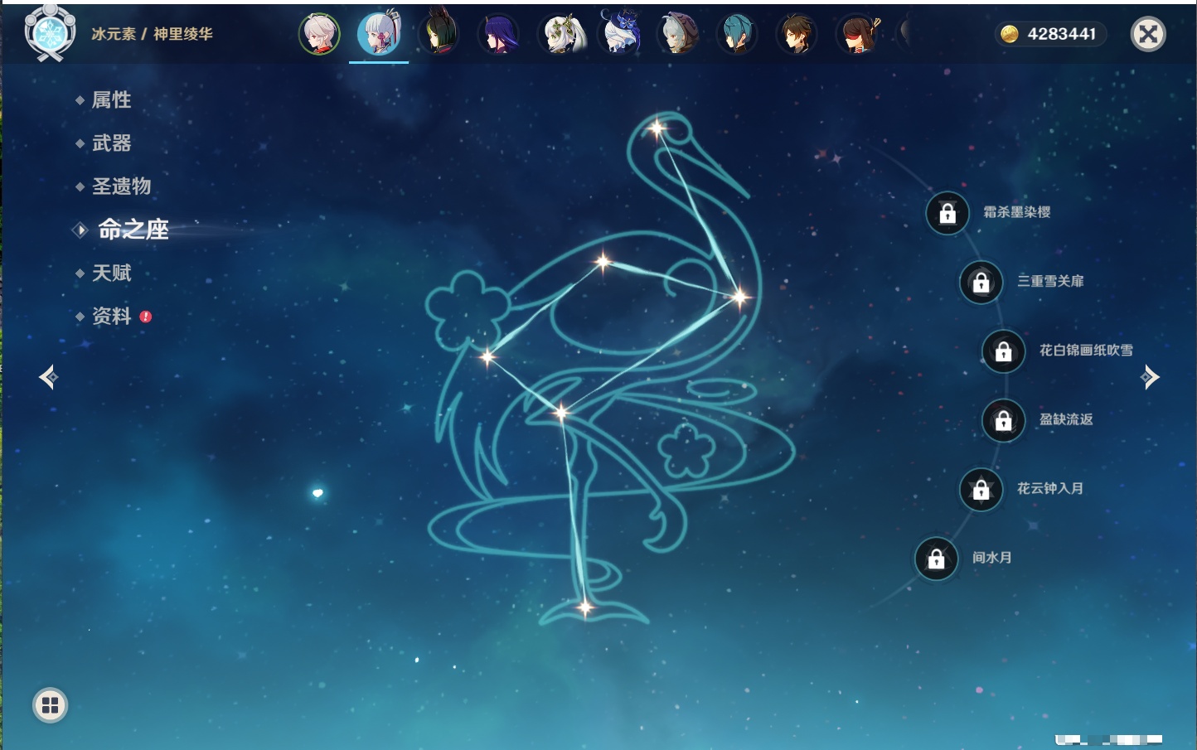Image resolution: width=1197 pixels, height=750 pixels.
Task: Click the 花白锦画纸吹雪 constellation label
Action: tap(1086, 350)
